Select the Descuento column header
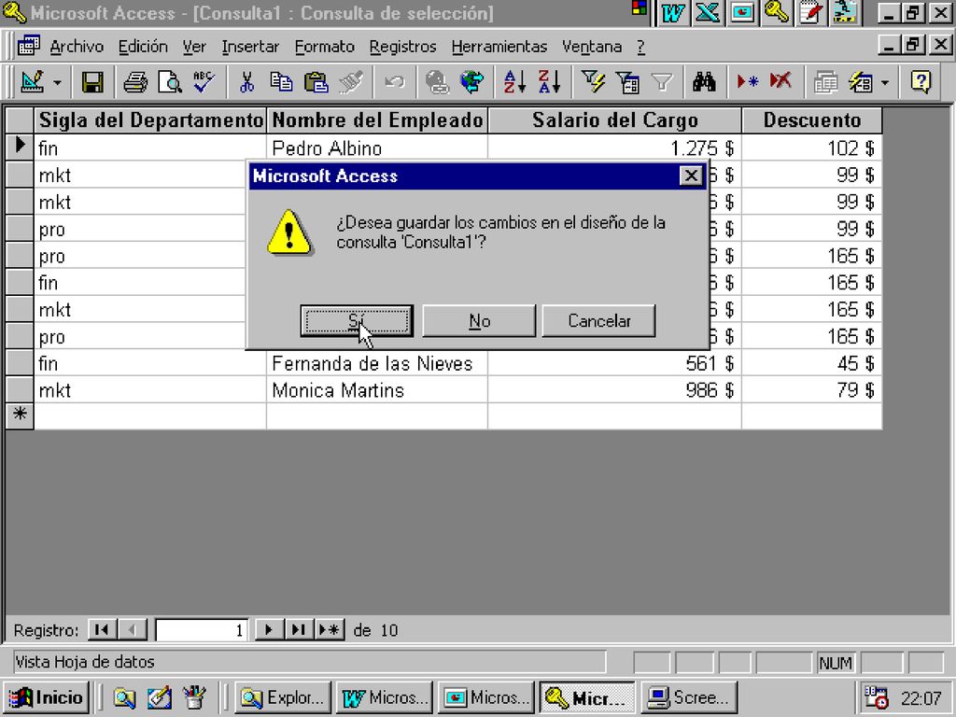The height and width of the screenshot is (717, 956). [x=812, y=120]
